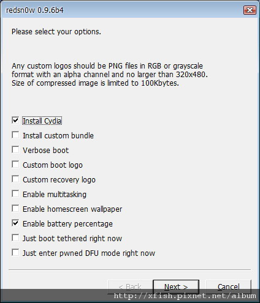Image resolution: width=260 pixels, height=303 pixels.
Task: Click the Verbose boot label text
Action: [x=45, y=151]
